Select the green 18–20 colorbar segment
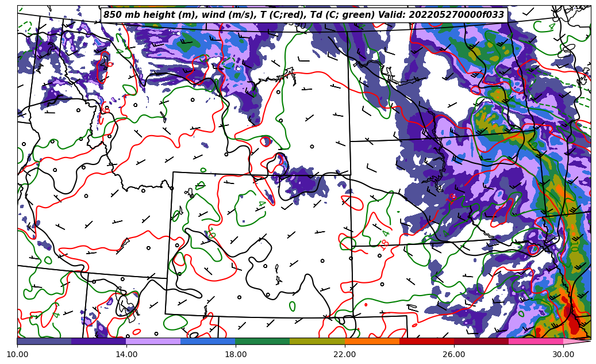The image size is (596, 364). pos(263,341)
